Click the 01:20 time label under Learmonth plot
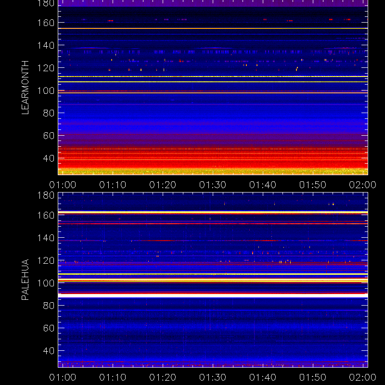 [163, 185]
